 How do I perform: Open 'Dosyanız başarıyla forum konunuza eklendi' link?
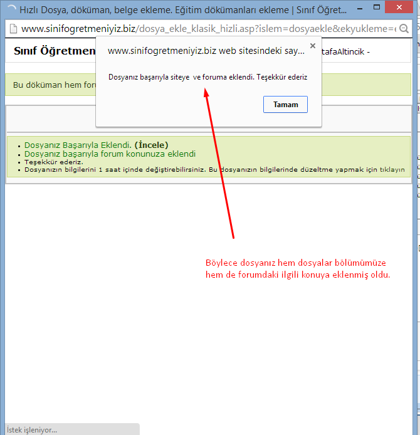click(110, 154)
